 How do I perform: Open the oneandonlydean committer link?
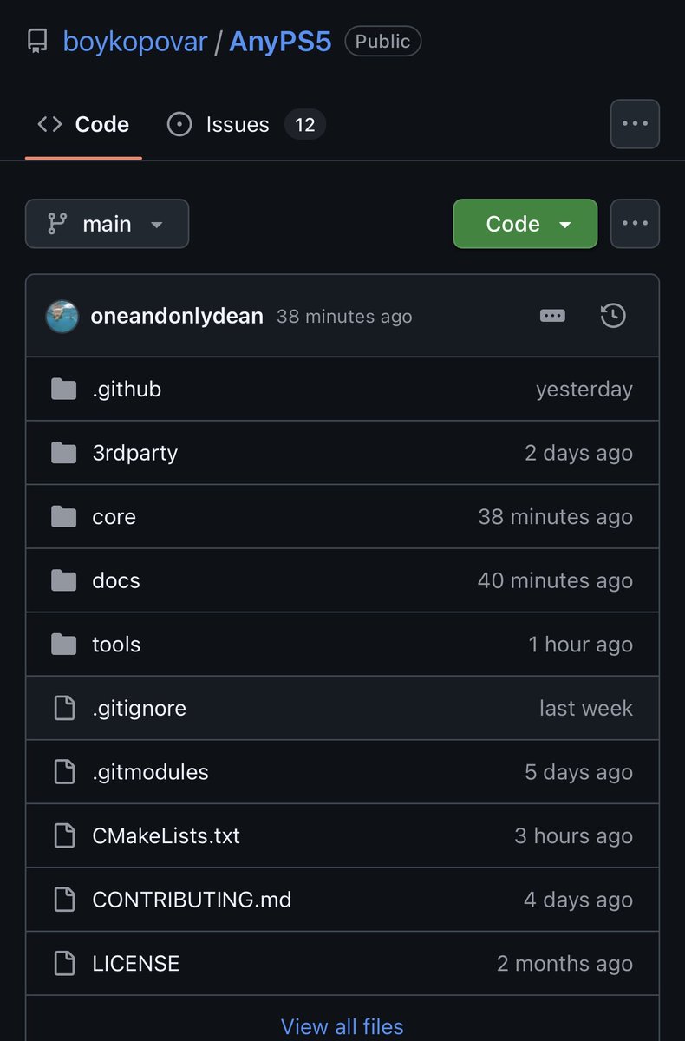point(177,317)
